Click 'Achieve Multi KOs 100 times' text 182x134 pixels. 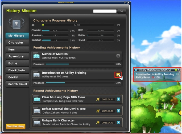pyautogui.click(x=59, y=58)
